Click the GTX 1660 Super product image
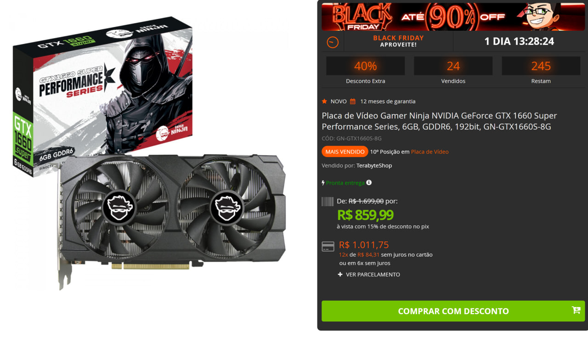This screenshot has width=588, height=348. pyautogui.click(x=150, y=153)
